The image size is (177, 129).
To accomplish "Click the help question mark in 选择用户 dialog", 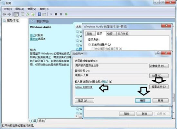I will (x=158, y=53).
